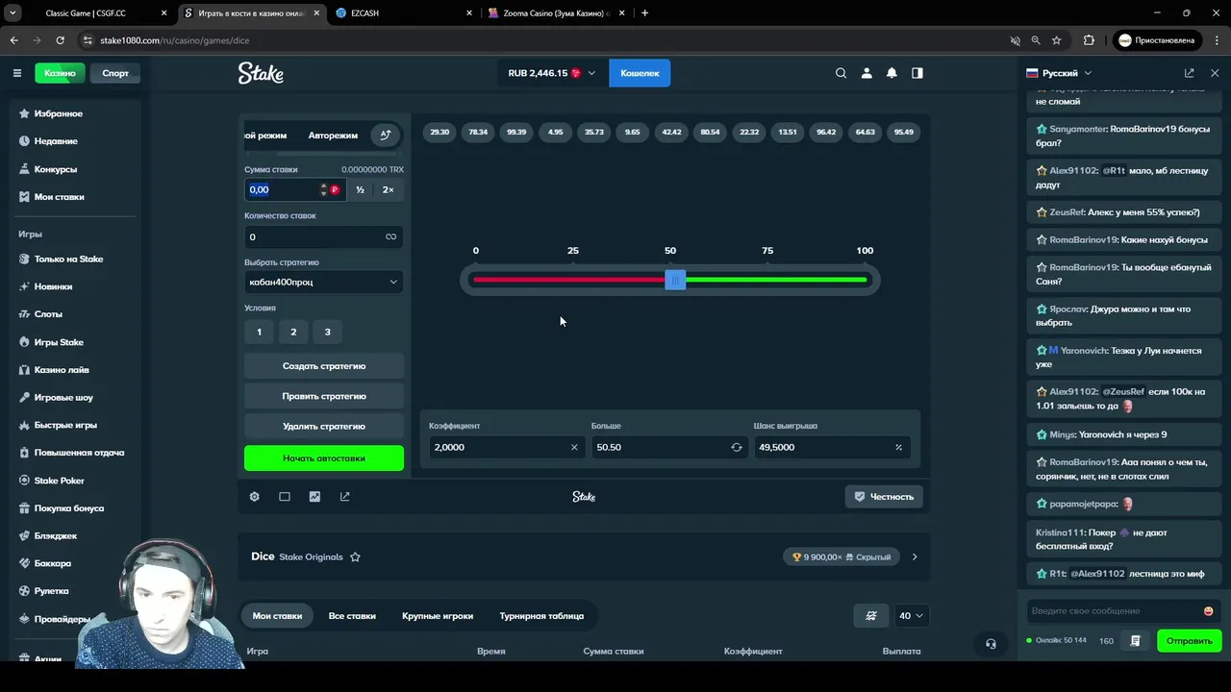Click Создать стратегию button
Viewport: 1231px width, 692px height.
click(324, 366)
